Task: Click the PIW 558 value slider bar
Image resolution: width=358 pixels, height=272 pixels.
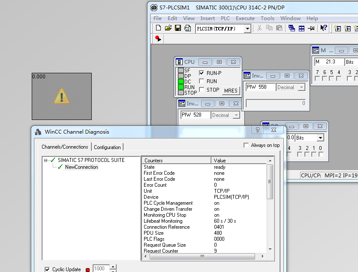Action: (x=276, y=103)
